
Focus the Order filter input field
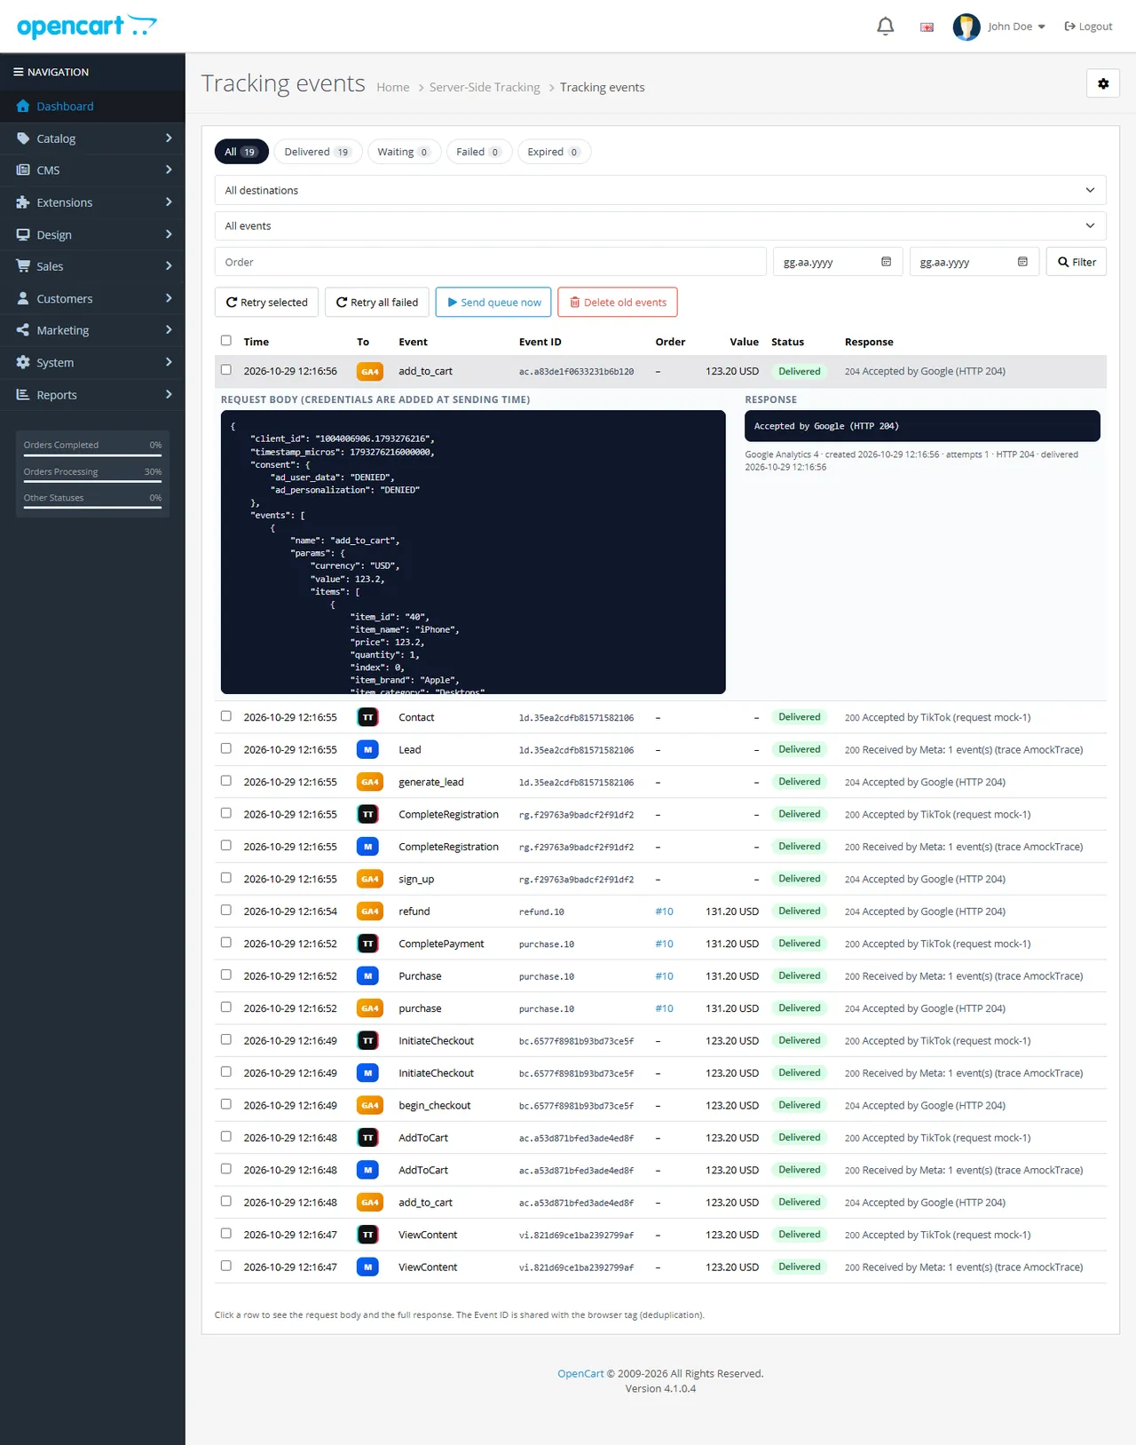(491, 262)
